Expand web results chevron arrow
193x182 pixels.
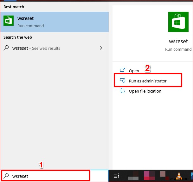101,48
